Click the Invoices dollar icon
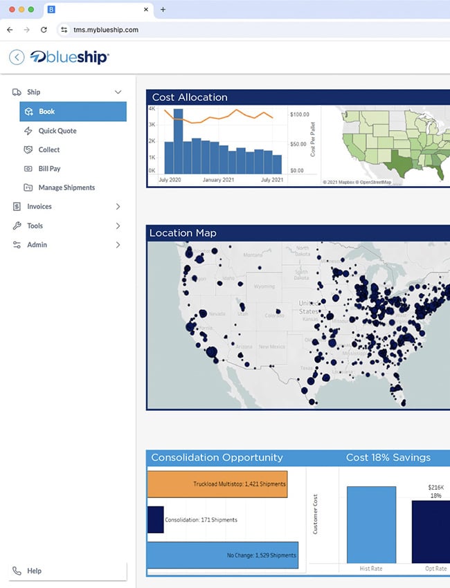Image resolution: width=450 pixels, height=588 pixels. pyautogui.click(x=17, y=207)
